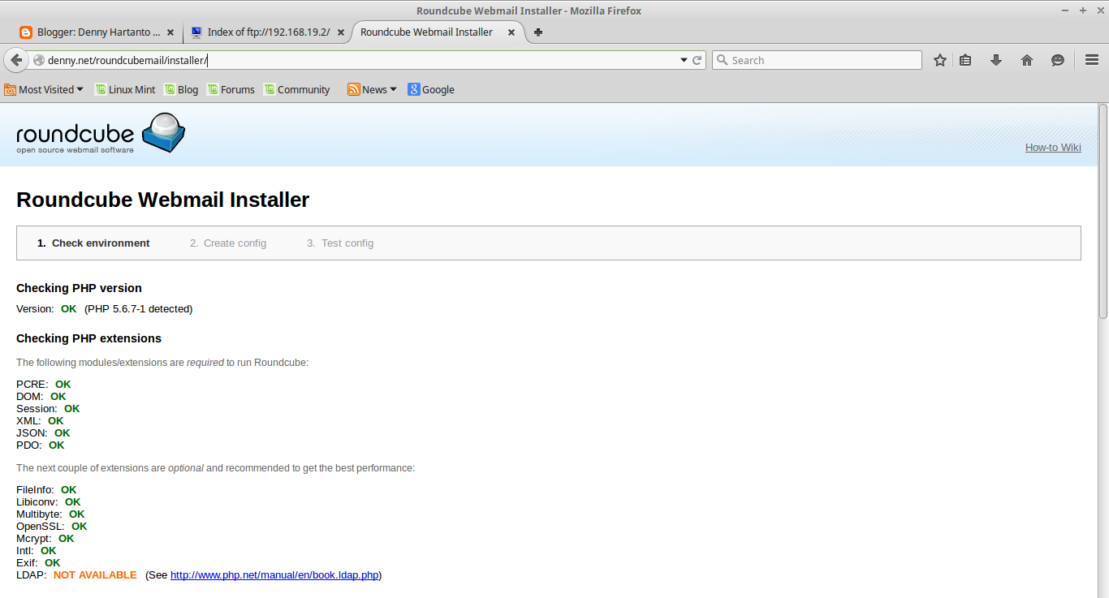1109x598 pixels.
Task: Open a new tab with plus icon
Action: coord(538,32)
